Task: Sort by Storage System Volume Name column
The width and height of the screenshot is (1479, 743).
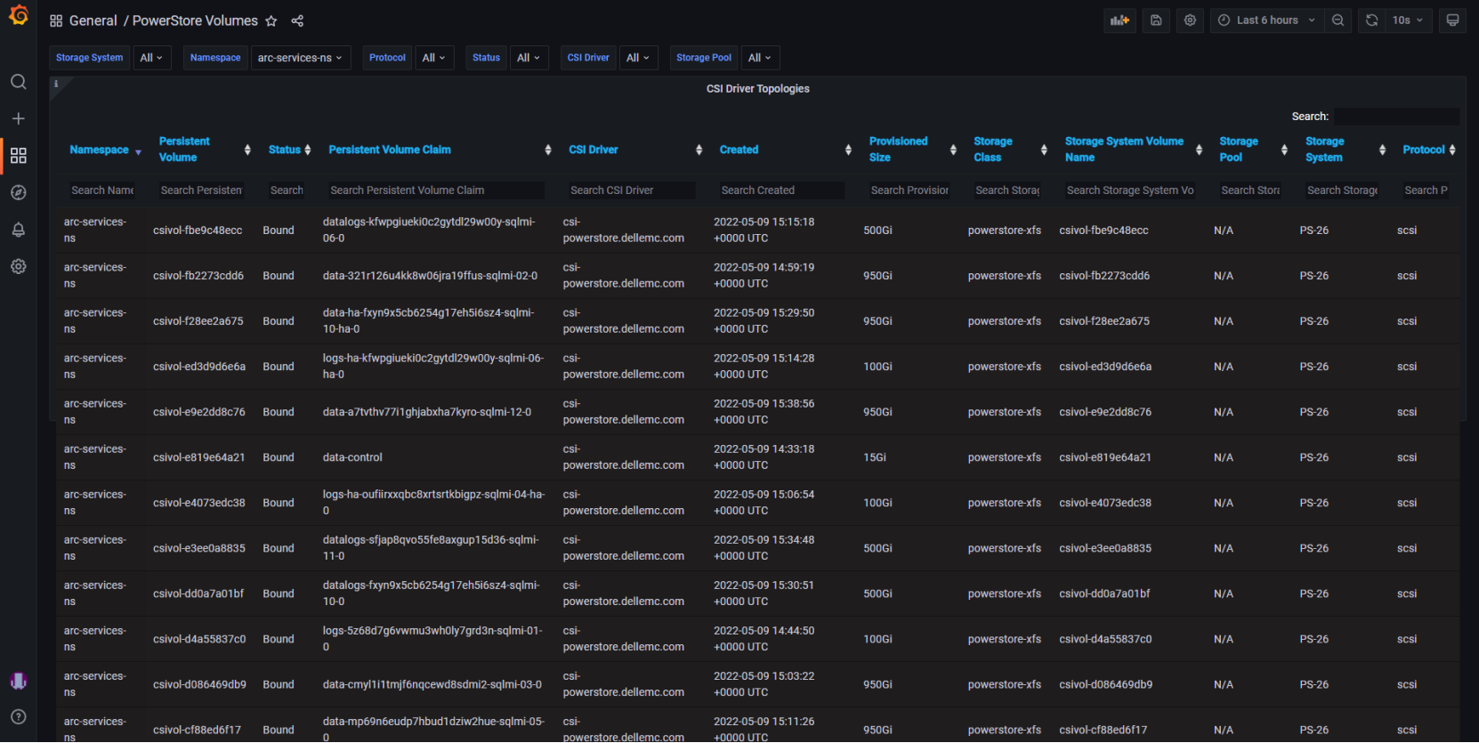Action: click(x=1124, y=149)
